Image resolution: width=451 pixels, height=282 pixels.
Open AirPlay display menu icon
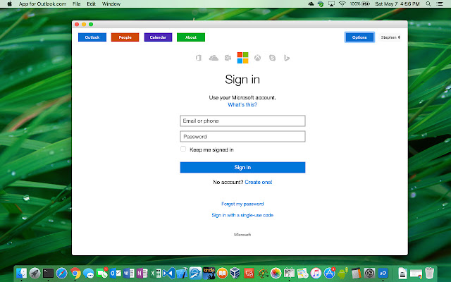coord(331,4)
